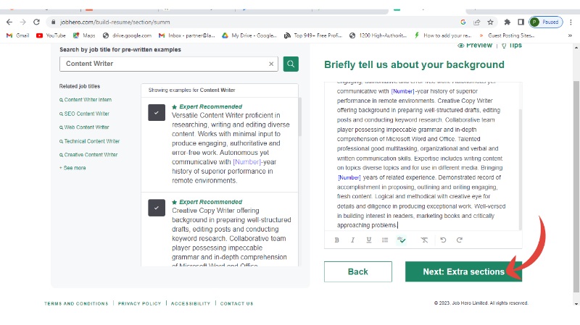580x325 pixels.
Task: Expand related job titles with See more
Action: coord(75,168)
